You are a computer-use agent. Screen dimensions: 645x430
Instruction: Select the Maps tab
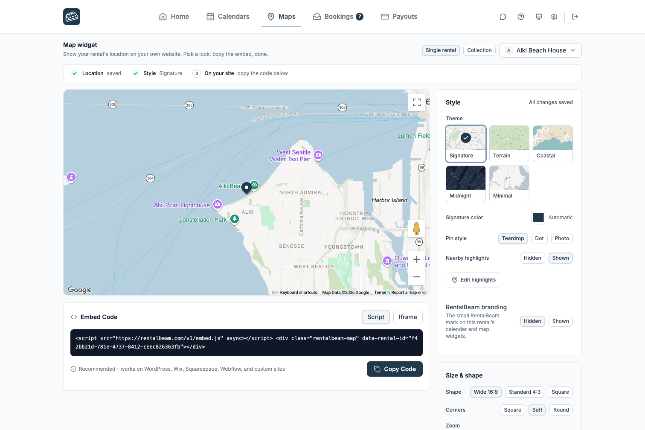click(x=281, y=17)
